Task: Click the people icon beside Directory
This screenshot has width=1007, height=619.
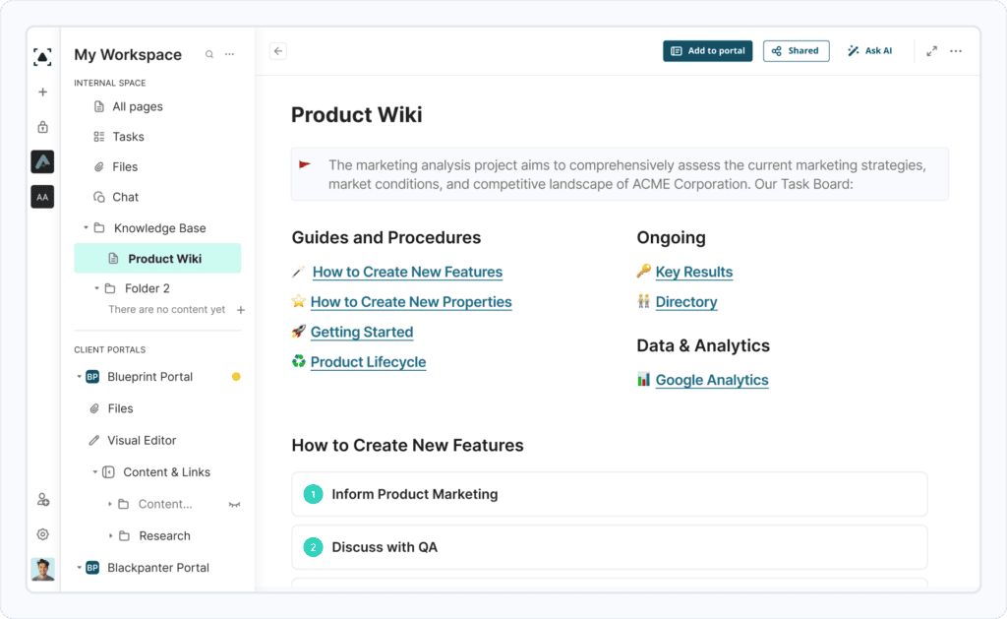Action: coord(643,301)
